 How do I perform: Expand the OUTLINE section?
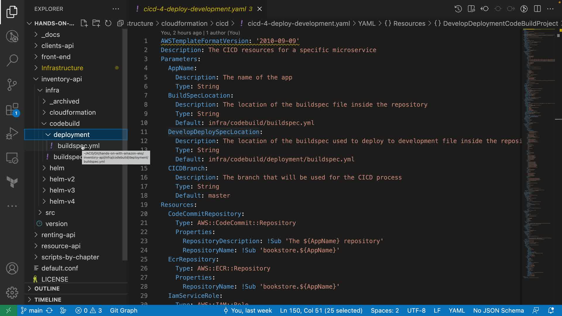tap(47, 288)
